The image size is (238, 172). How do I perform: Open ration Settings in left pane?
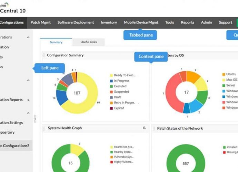point(11,122)
